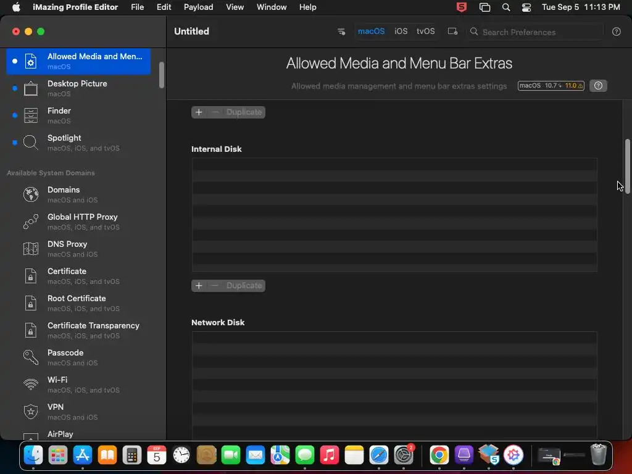Viewport: 632px width, 474px height.
Task: Switch to iOS platform filter
Action: (401, 31)
